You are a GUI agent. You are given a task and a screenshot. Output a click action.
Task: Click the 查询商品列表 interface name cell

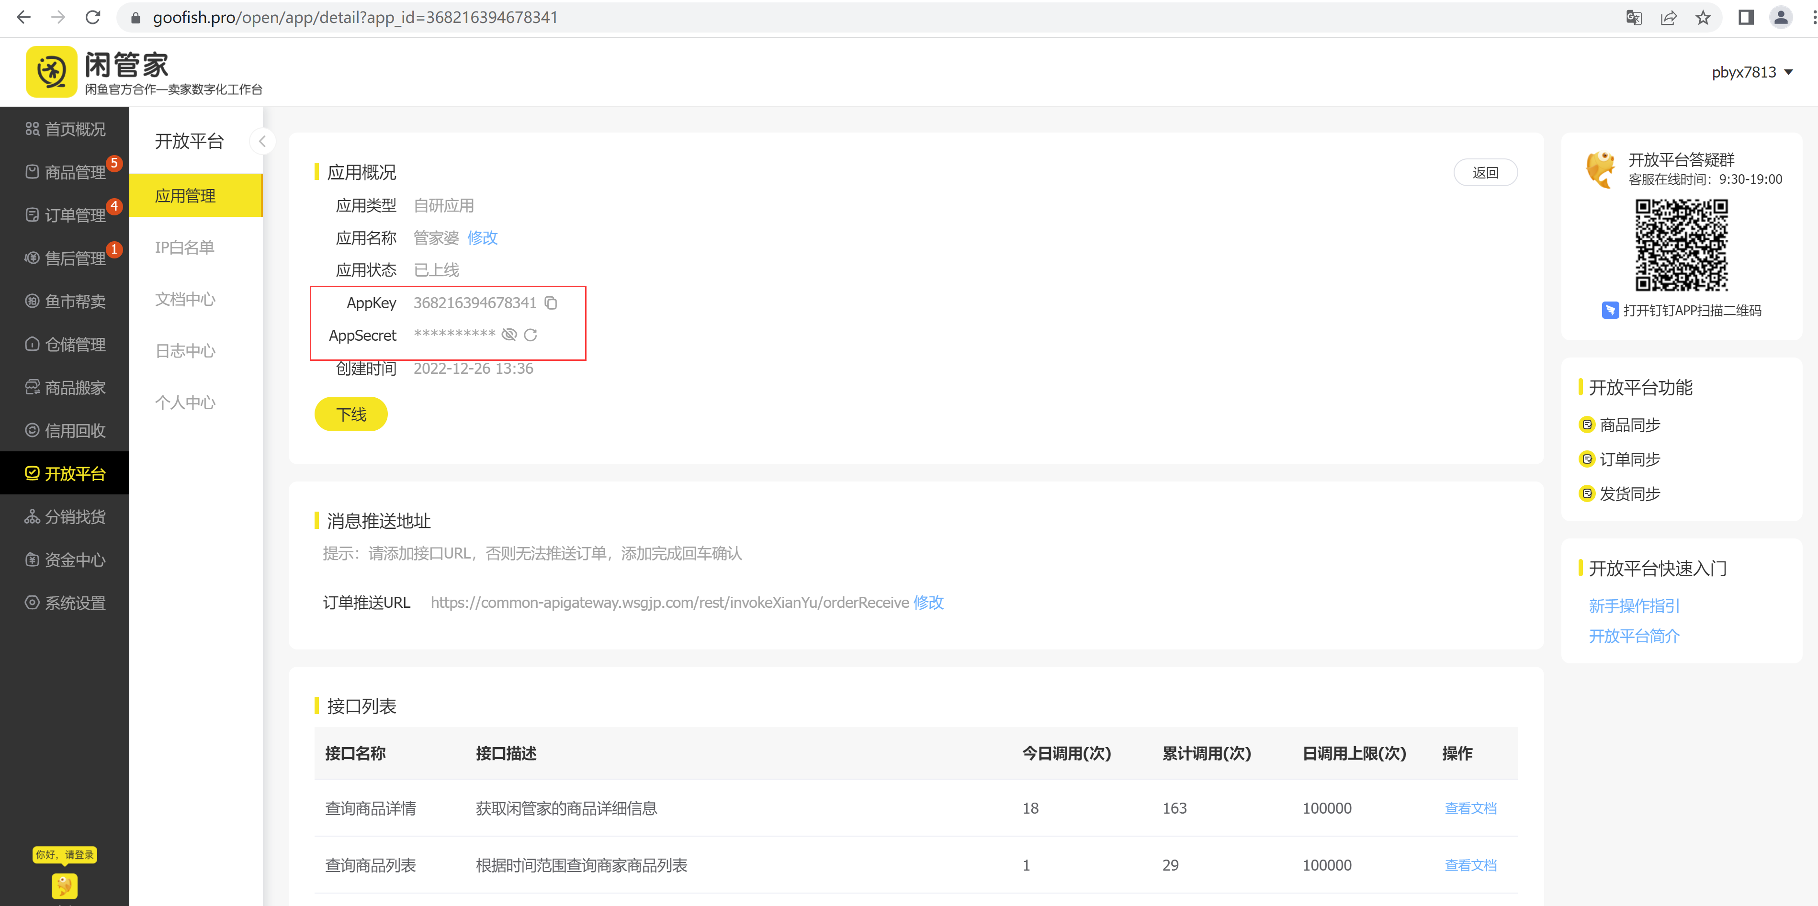tap(370, 866)
